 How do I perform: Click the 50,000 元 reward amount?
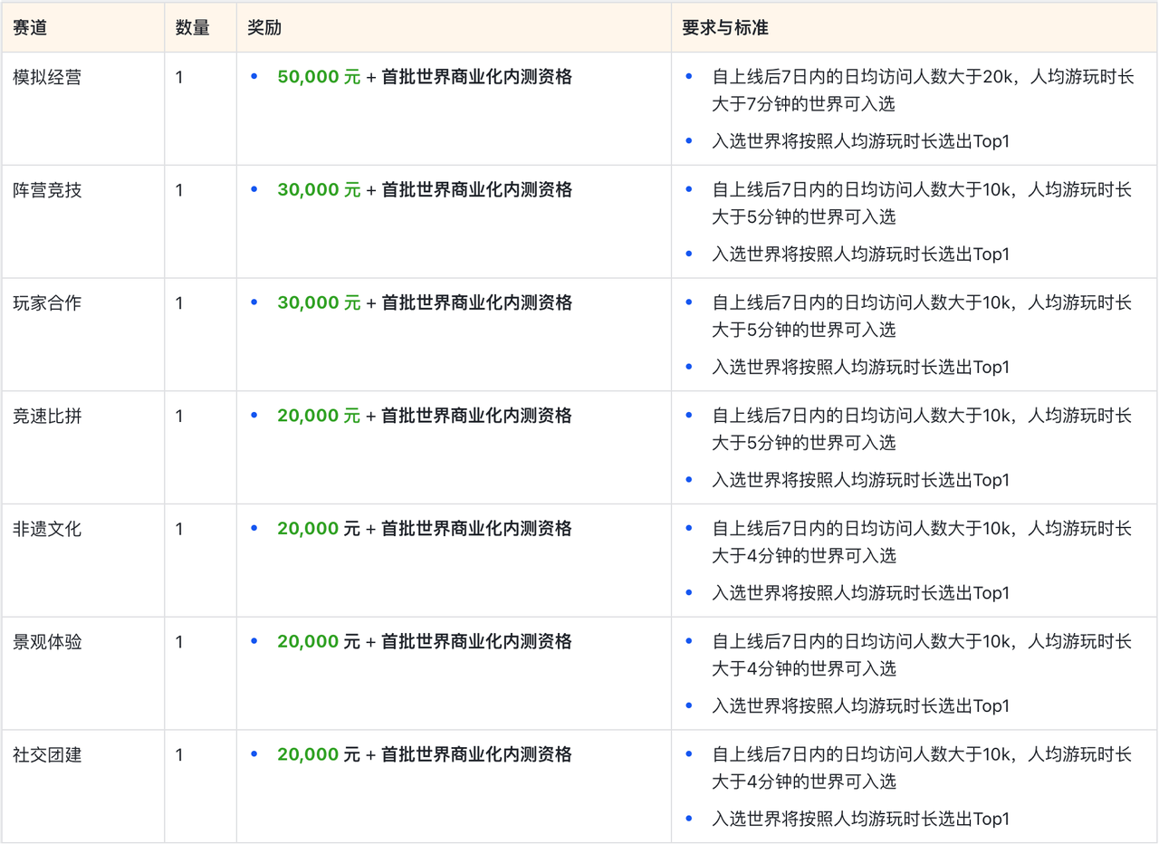pyautogui.click(x=319, y=78)
